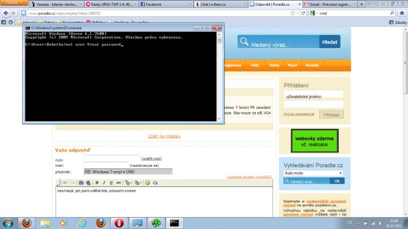Go forward to the next page

pos(13,13)
